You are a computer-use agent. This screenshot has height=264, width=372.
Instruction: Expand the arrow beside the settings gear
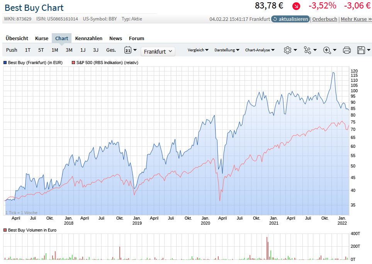[x=295, y=50]
